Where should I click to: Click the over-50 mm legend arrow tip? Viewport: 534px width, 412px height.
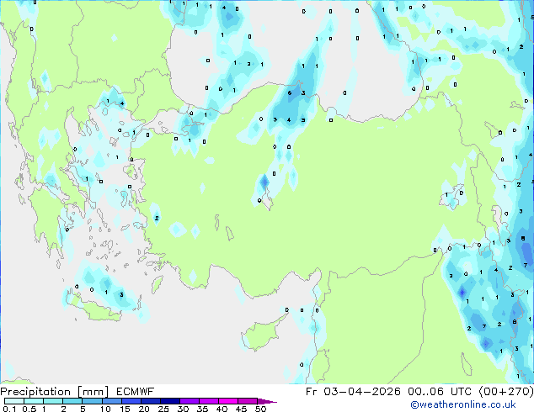[x=267, y=401]
